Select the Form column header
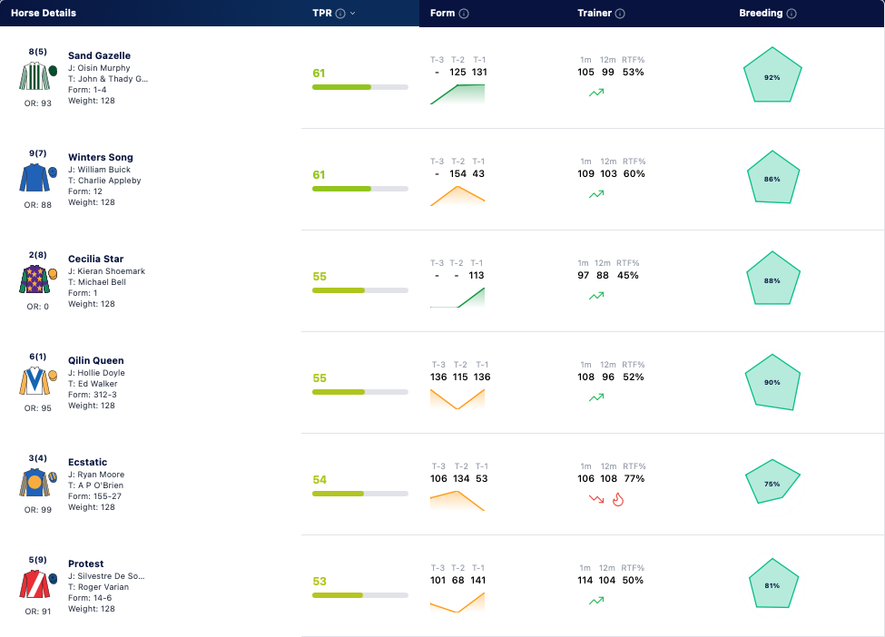885x637 pixels. (443, 13)
